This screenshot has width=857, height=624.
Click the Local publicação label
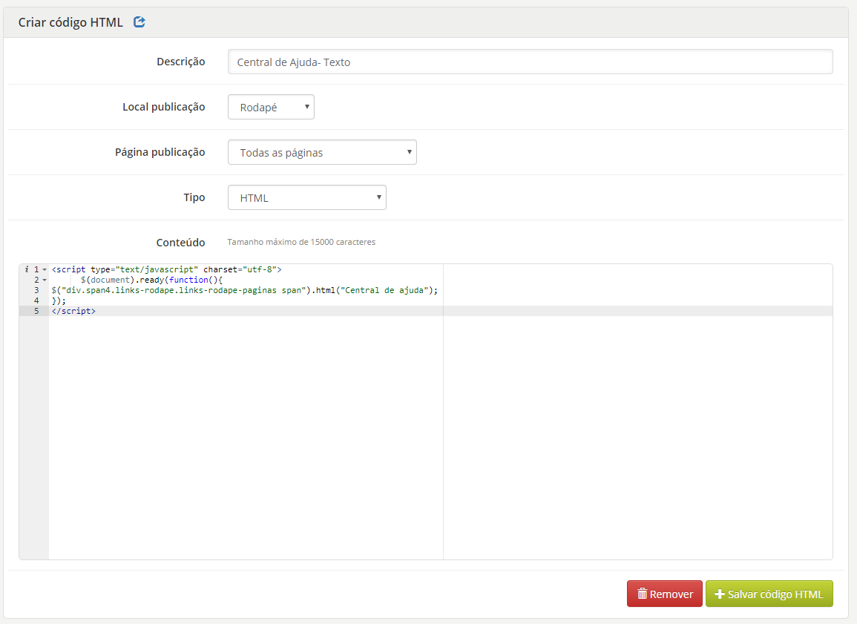tap(163, 107)
